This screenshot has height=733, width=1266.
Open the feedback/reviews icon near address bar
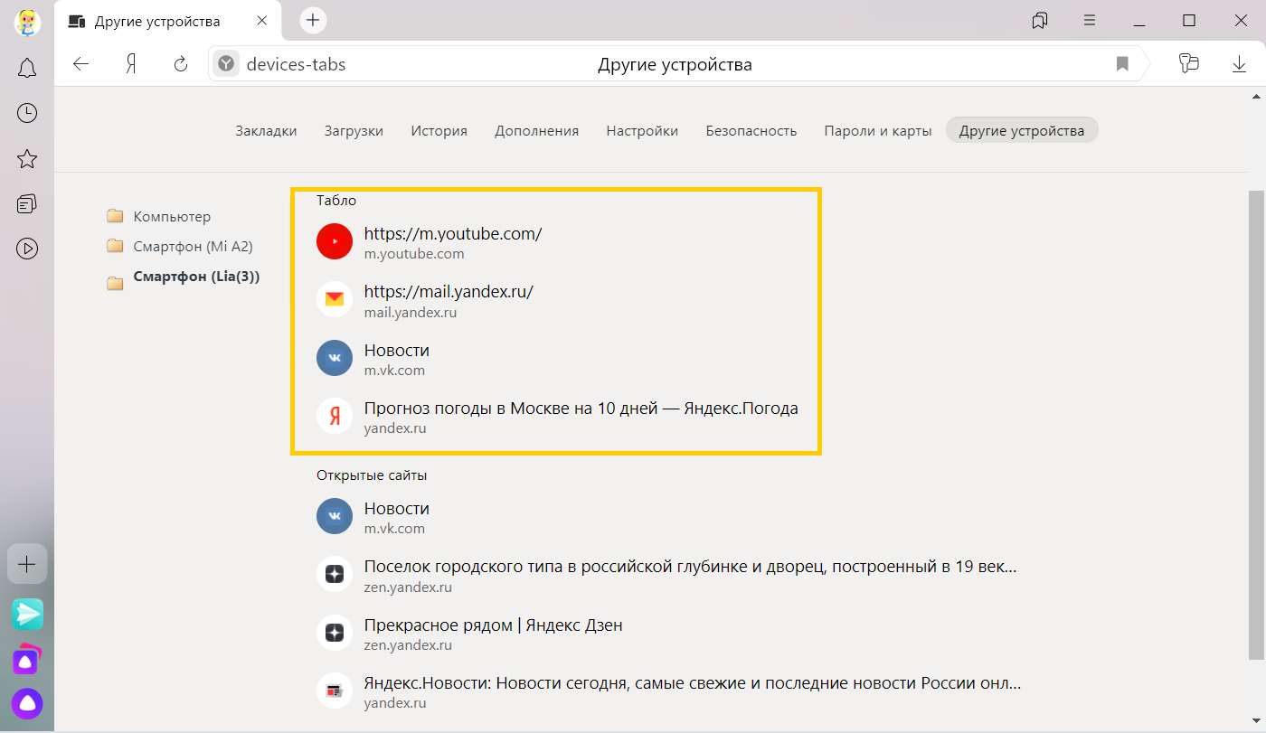[x=1188, y=63]
